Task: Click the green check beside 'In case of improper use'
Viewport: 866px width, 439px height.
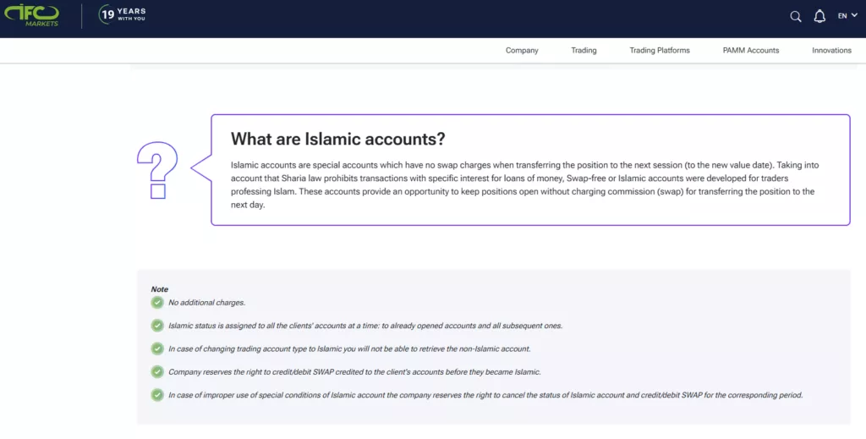Action: click(157, 395)
